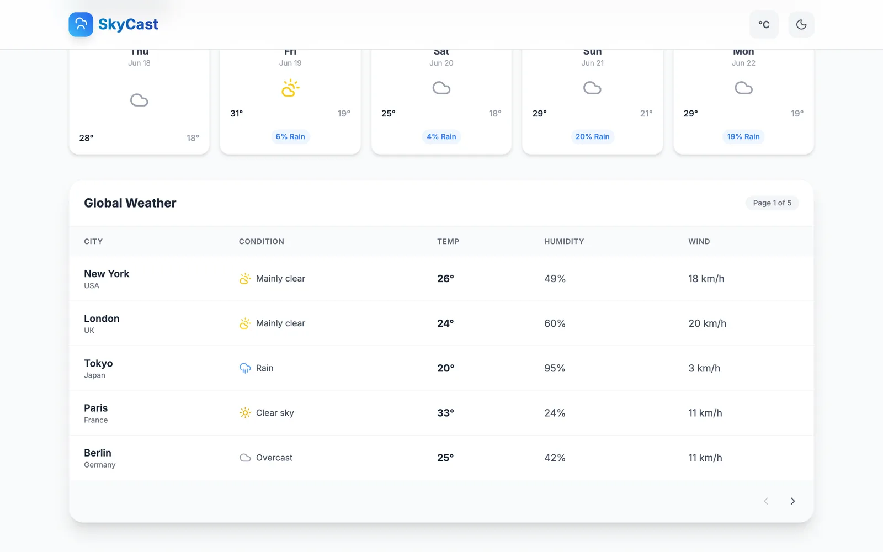This screenshot has width=883, height=552.
Task: Click London wind 20 km/h
Action: click(708, 323)
